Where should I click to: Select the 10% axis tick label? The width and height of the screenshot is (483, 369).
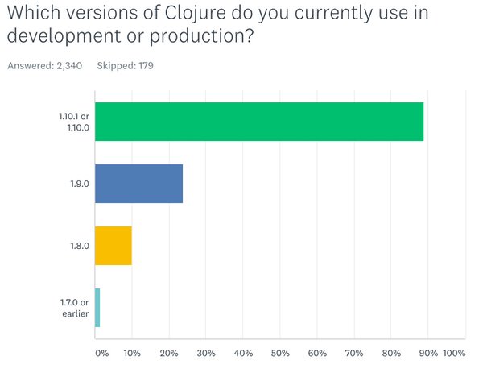click(132, 353)
